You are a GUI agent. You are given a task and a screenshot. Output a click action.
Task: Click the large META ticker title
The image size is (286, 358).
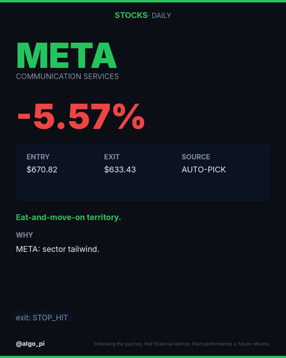pos(66,56)
